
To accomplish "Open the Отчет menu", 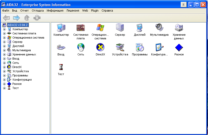I will click(x=24, y=11).
